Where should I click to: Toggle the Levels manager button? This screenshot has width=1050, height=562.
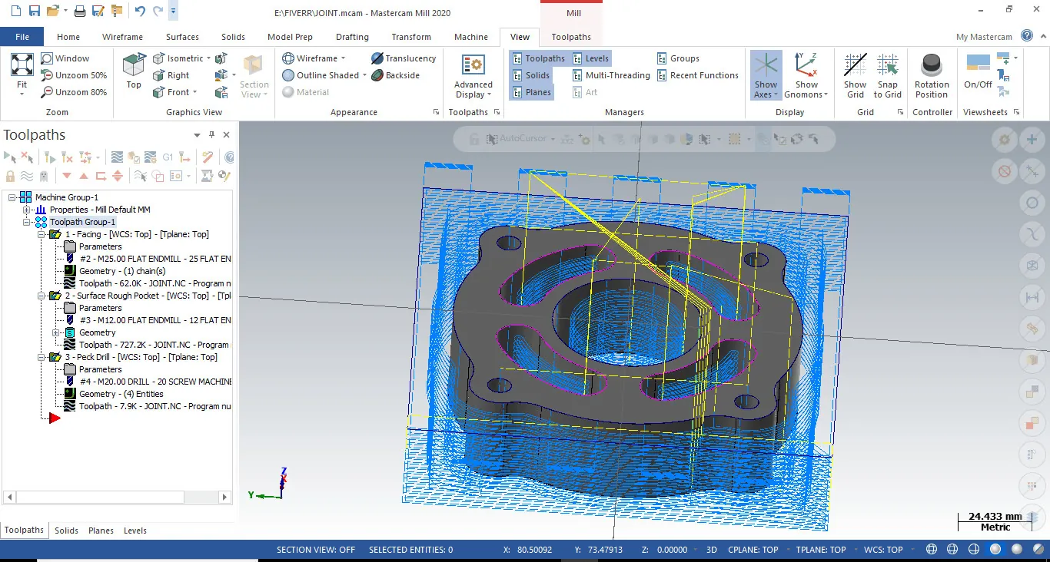coord(590,58)
